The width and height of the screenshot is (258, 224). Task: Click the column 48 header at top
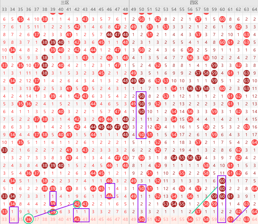coord(125,9)
